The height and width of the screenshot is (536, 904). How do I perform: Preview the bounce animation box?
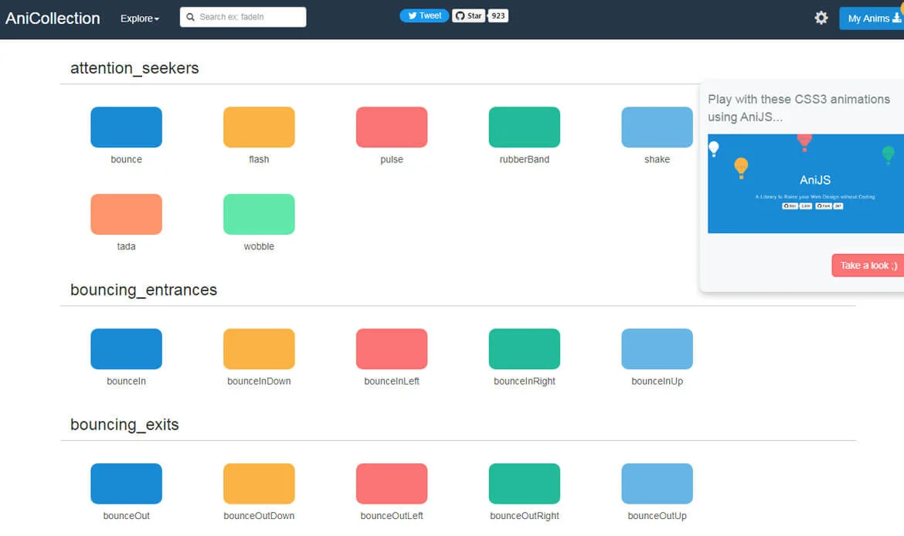tap(126, 127)
